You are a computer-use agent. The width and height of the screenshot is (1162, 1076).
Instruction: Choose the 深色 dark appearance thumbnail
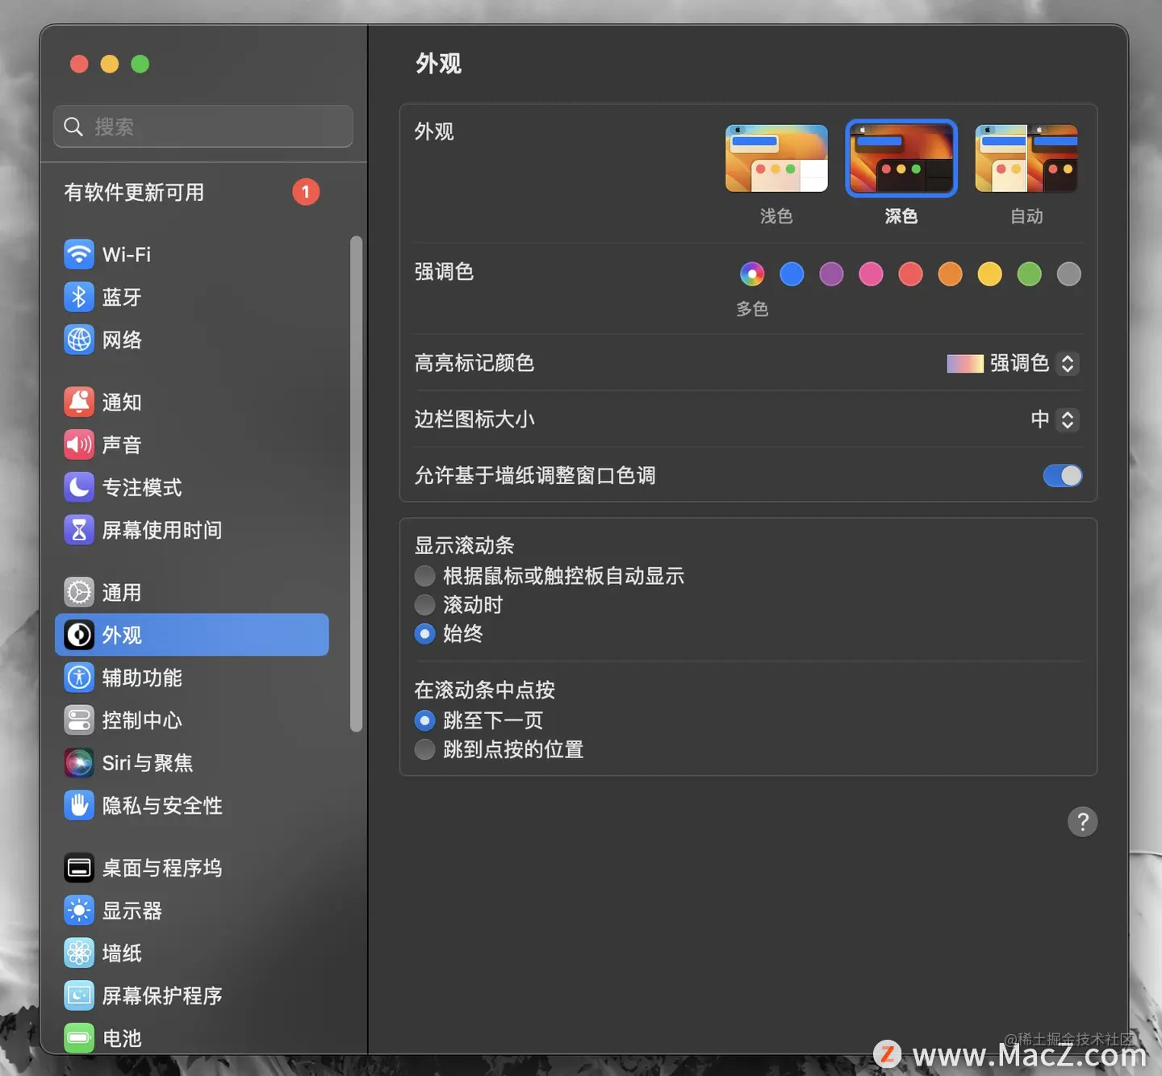(901, 158)
